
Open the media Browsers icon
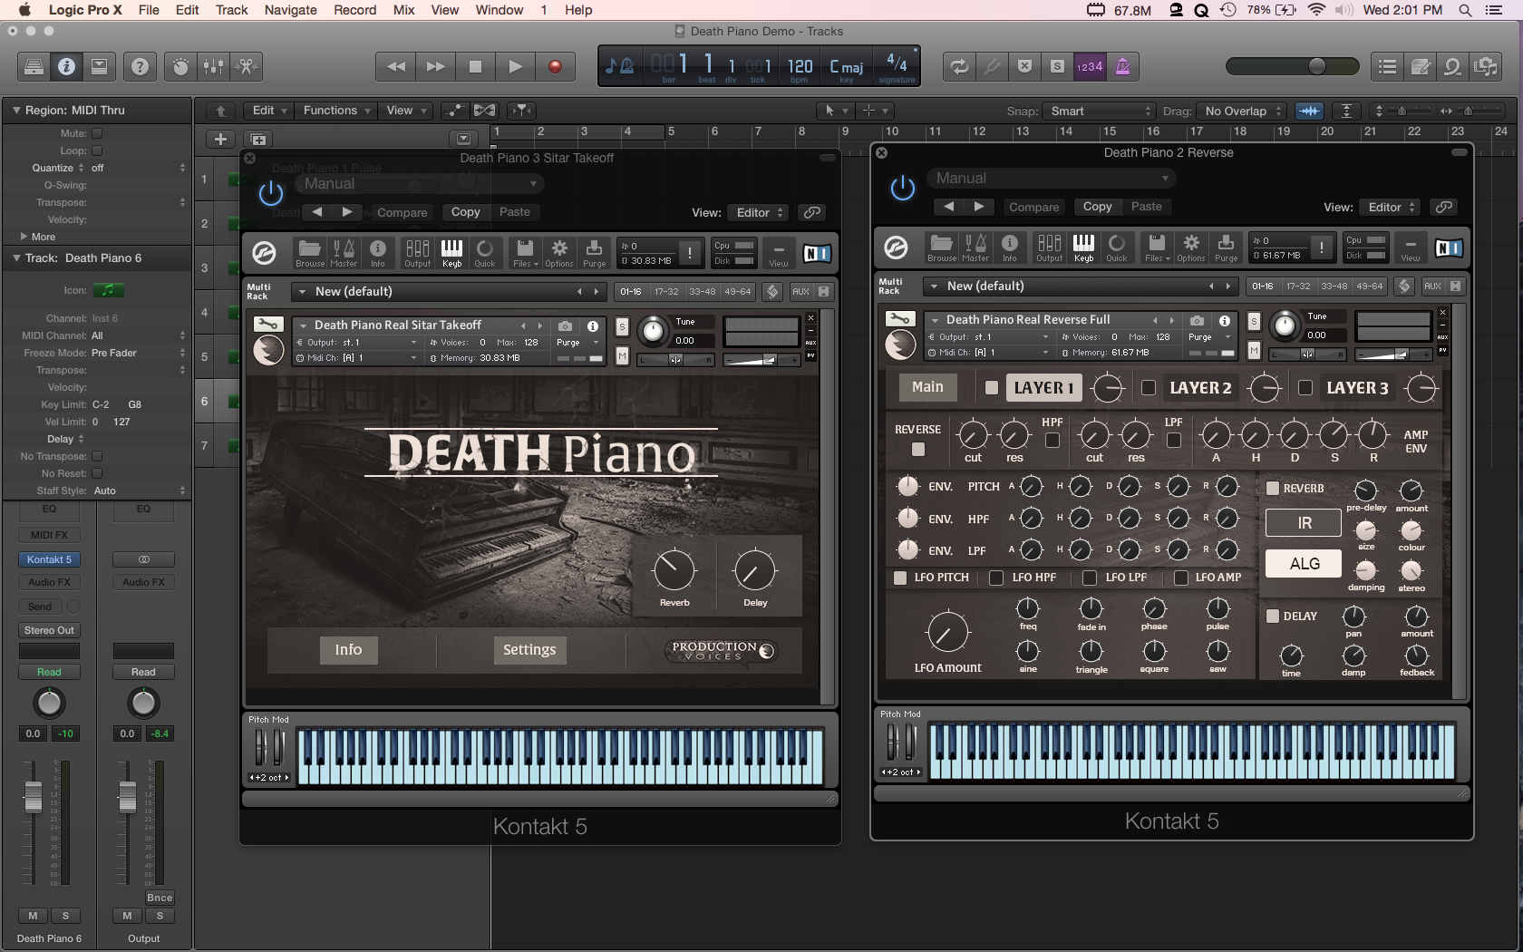coord(1486,66)
